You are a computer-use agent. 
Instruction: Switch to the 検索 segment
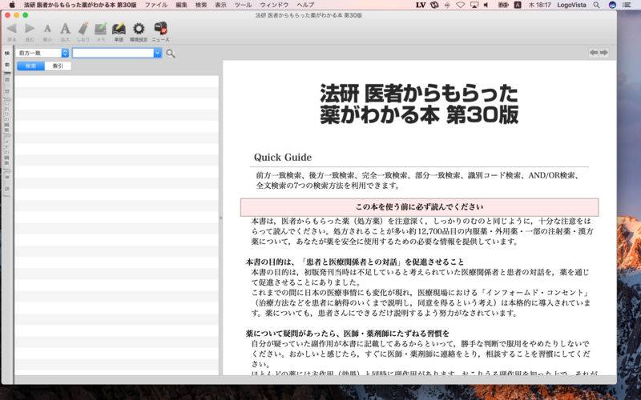point(30,66)
